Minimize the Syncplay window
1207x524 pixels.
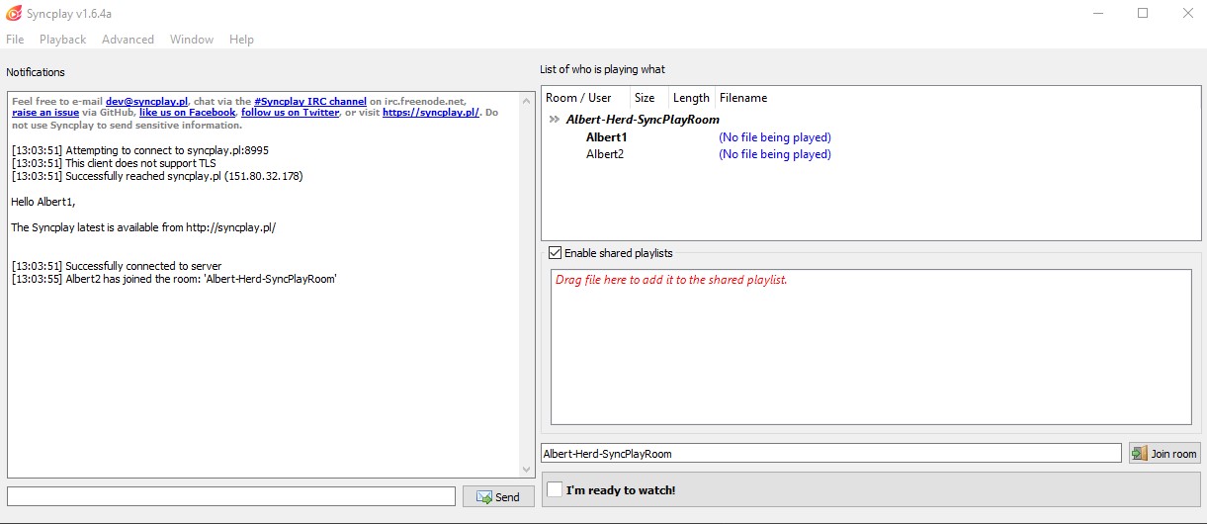click(1097, 13)
